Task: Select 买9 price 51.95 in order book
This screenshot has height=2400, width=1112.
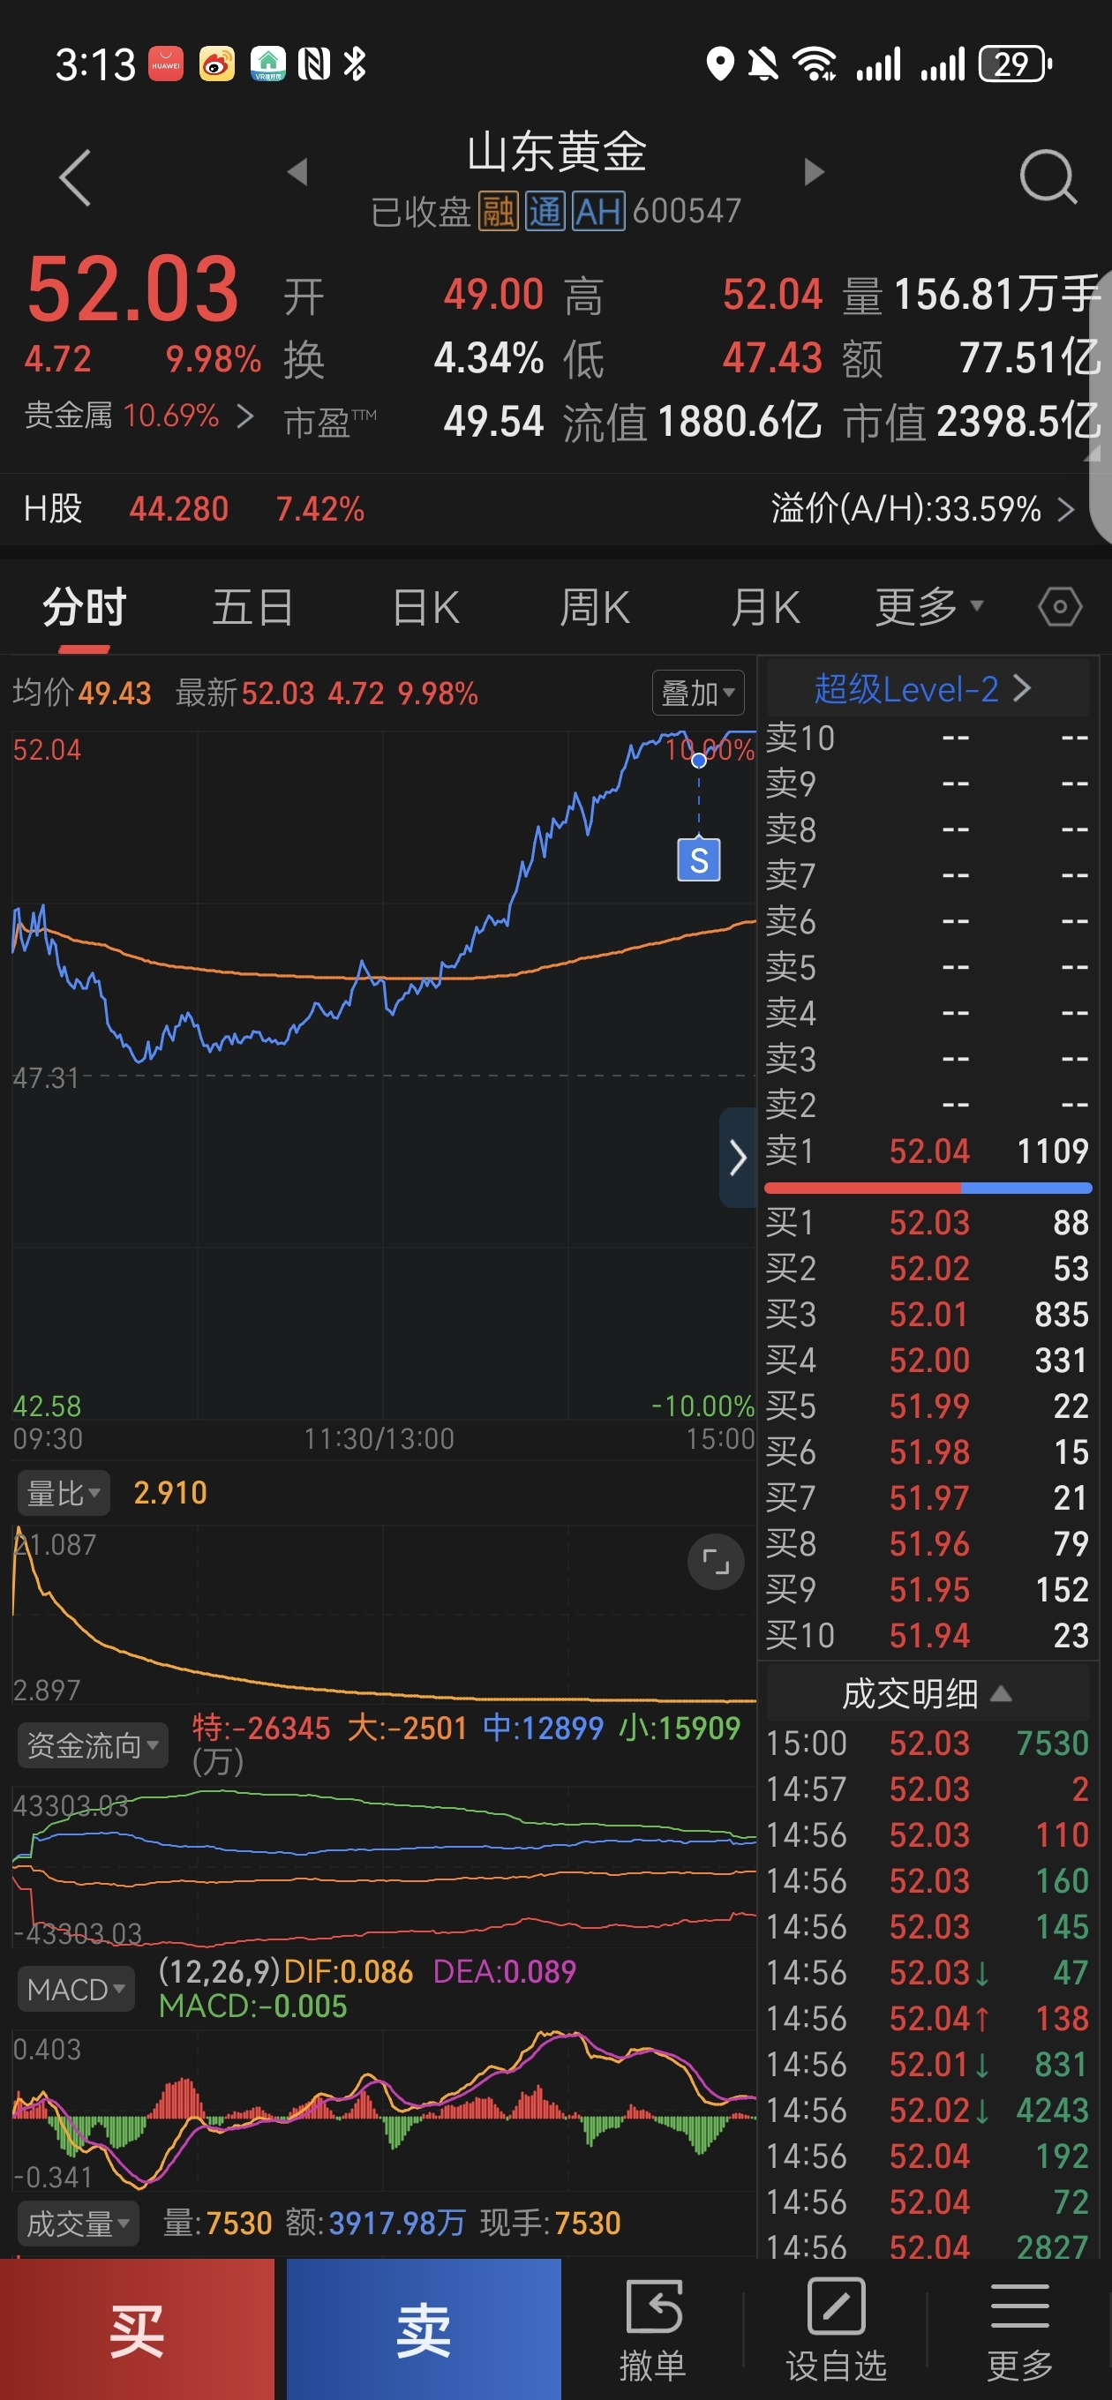Action: tap(928, 1589)
